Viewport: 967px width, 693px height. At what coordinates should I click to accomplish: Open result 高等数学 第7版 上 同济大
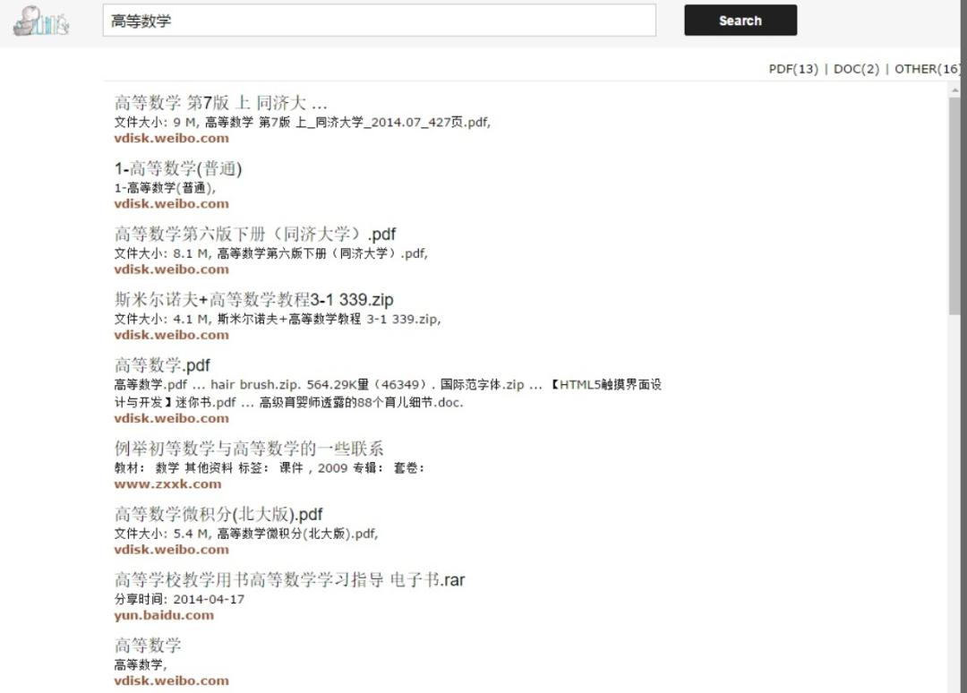[x=221, y=102]
